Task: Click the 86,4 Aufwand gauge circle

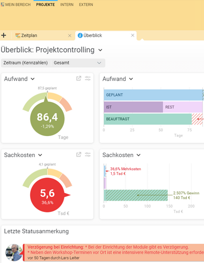Action: click(47, 119)
